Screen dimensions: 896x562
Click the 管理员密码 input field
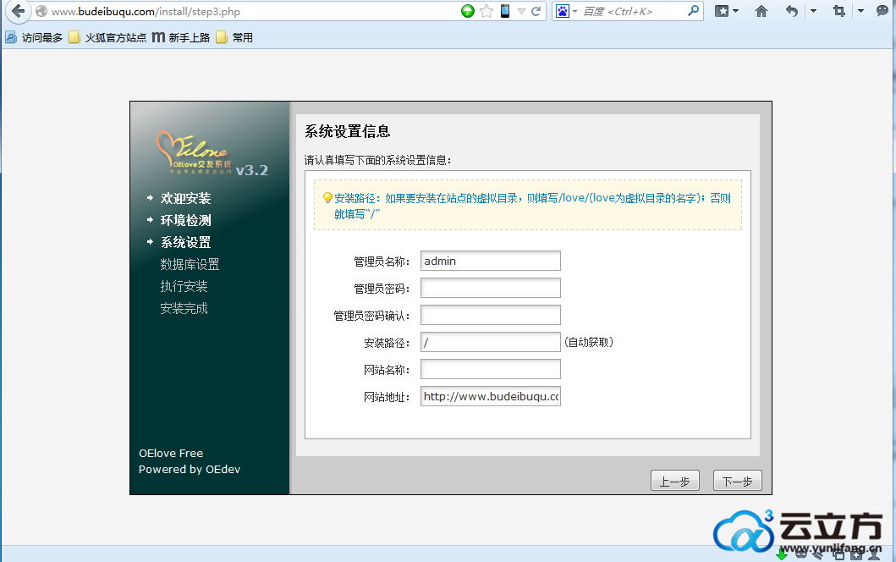coord(490,288)
